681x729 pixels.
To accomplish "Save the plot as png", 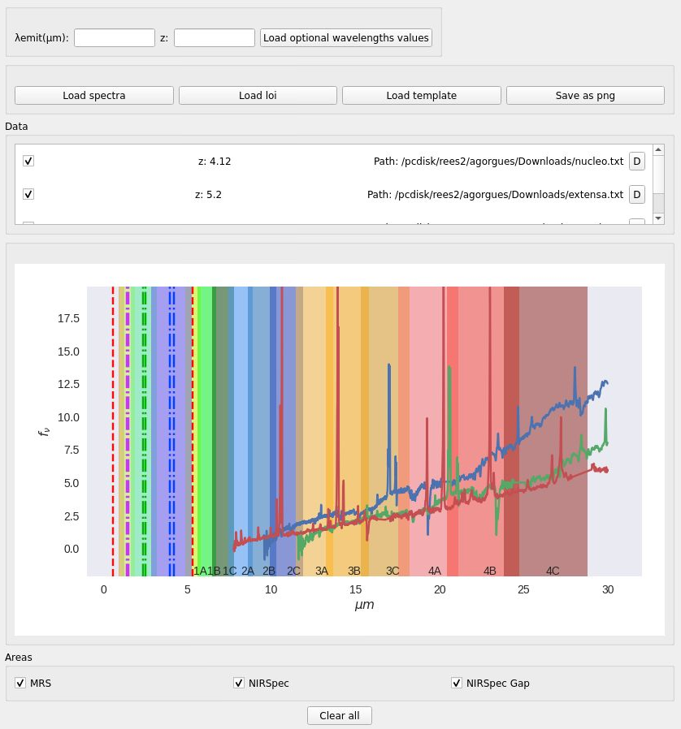I will pos(585,95).
